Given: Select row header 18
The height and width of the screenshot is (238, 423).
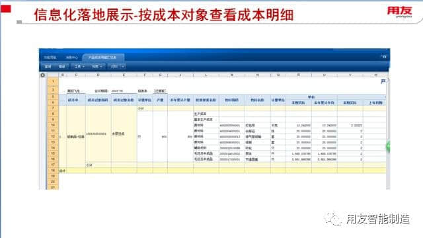Looking at the screenshot, I should pyautogui.click(x=53, y=171).
